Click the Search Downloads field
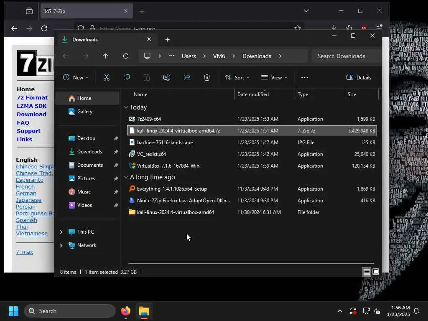Screen dimensions: 428x321 pos(346,56)
